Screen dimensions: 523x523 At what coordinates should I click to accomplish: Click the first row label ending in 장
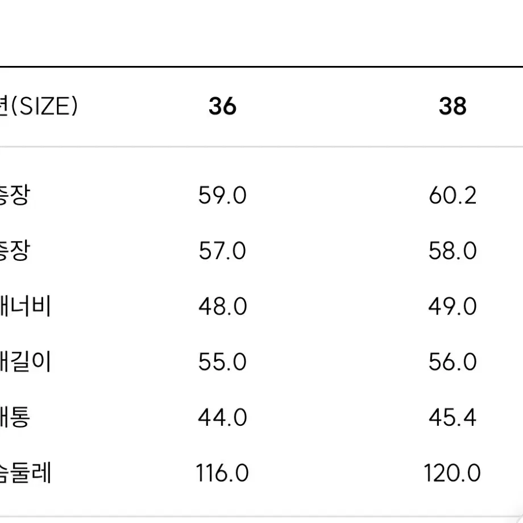15,195
